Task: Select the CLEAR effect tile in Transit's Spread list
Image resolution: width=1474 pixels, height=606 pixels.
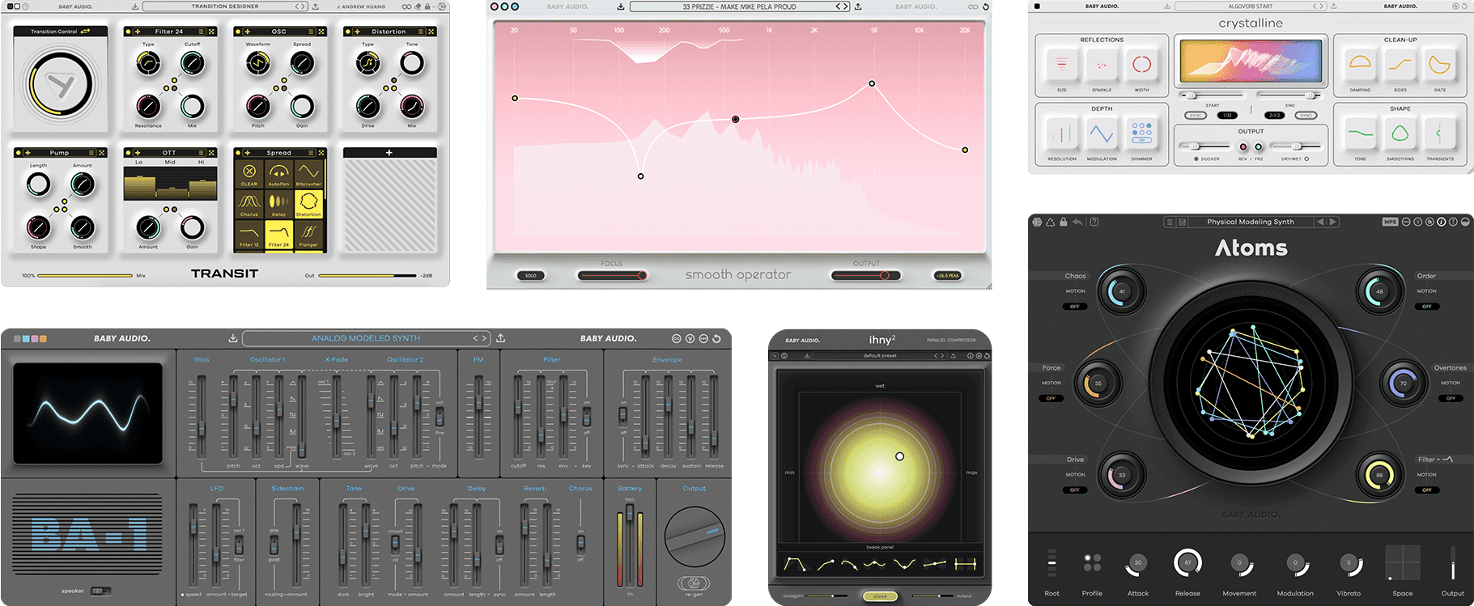Action: (x=249, y=174)
